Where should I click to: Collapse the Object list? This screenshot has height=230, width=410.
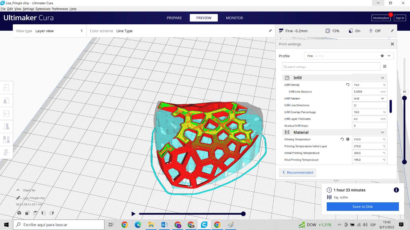pyautogui.click(x=18, y=190)
